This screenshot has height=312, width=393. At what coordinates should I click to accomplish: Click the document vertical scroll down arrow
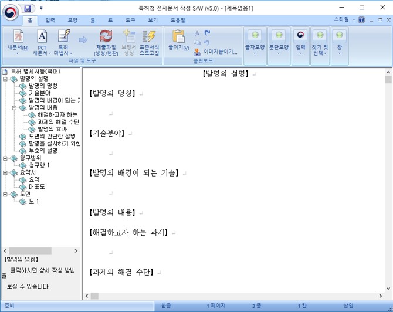[388, 289]
